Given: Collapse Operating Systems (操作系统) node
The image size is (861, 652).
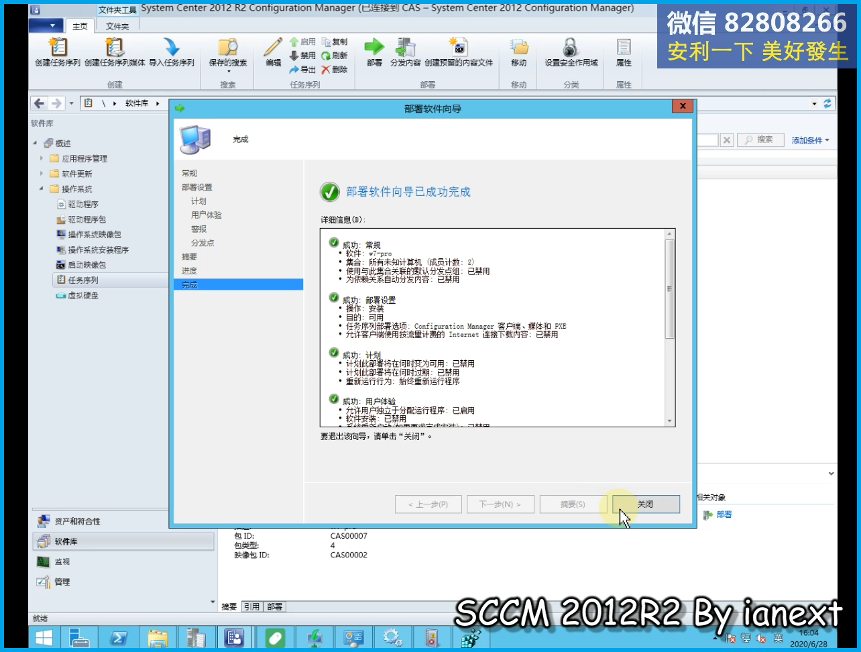Looking at the screenshot, I should tap(41, 188).
